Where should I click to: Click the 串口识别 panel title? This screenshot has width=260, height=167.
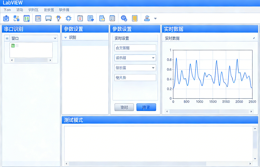pos(13,29)
